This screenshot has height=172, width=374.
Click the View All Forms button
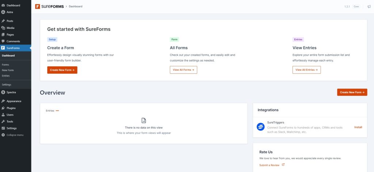(183, 70)
